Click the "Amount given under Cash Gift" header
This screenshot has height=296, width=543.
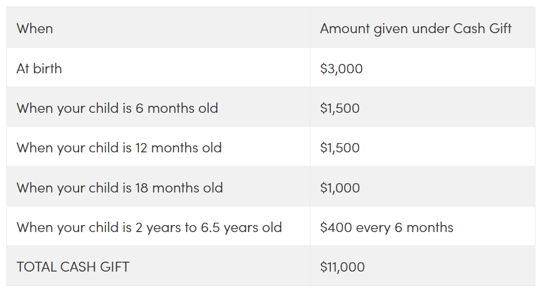(416, 28)
